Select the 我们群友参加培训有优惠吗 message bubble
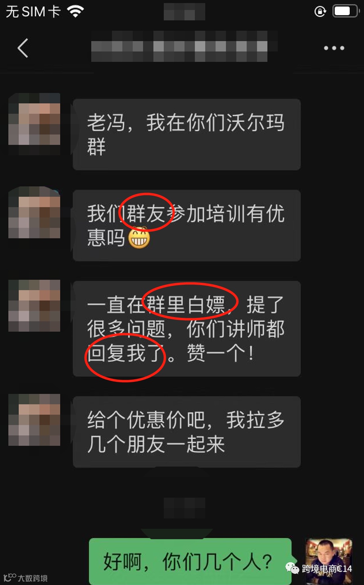This screenshot has width=364, height=585. pos(187,226)
